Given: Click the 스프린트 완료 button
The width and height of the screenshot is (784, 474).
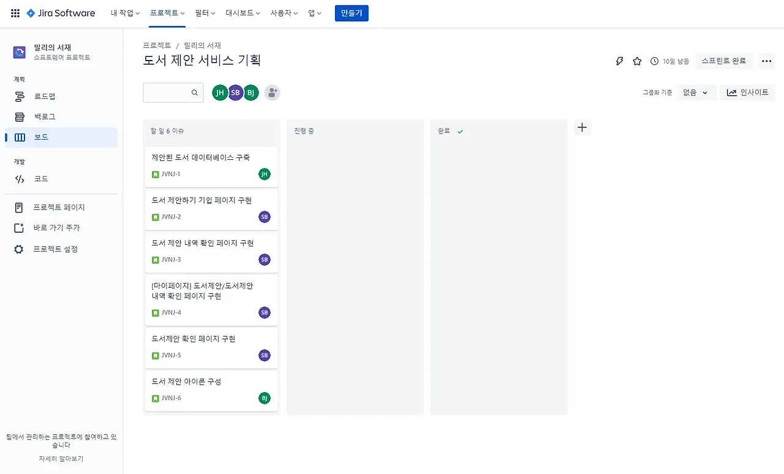Looking at the screenshot, I should coord(724,61).
